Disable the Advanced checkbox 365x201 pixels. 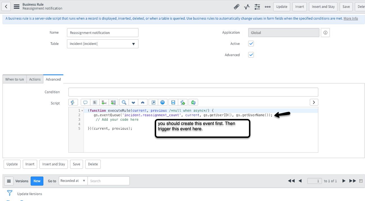[x=251, y=55]
